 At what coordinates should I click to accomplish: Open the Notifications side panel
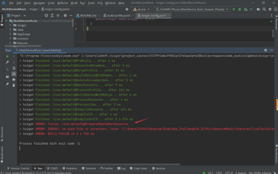tap(276, 154)
